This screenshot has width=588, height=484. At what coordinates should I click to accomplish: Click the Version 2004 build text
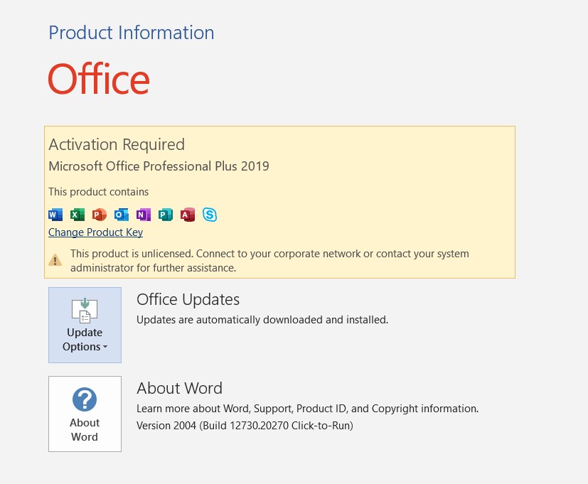click(245, 426)
